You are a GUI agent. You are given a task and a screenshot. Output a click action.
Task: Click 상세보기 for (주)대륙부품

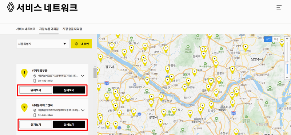click(69, 90)
